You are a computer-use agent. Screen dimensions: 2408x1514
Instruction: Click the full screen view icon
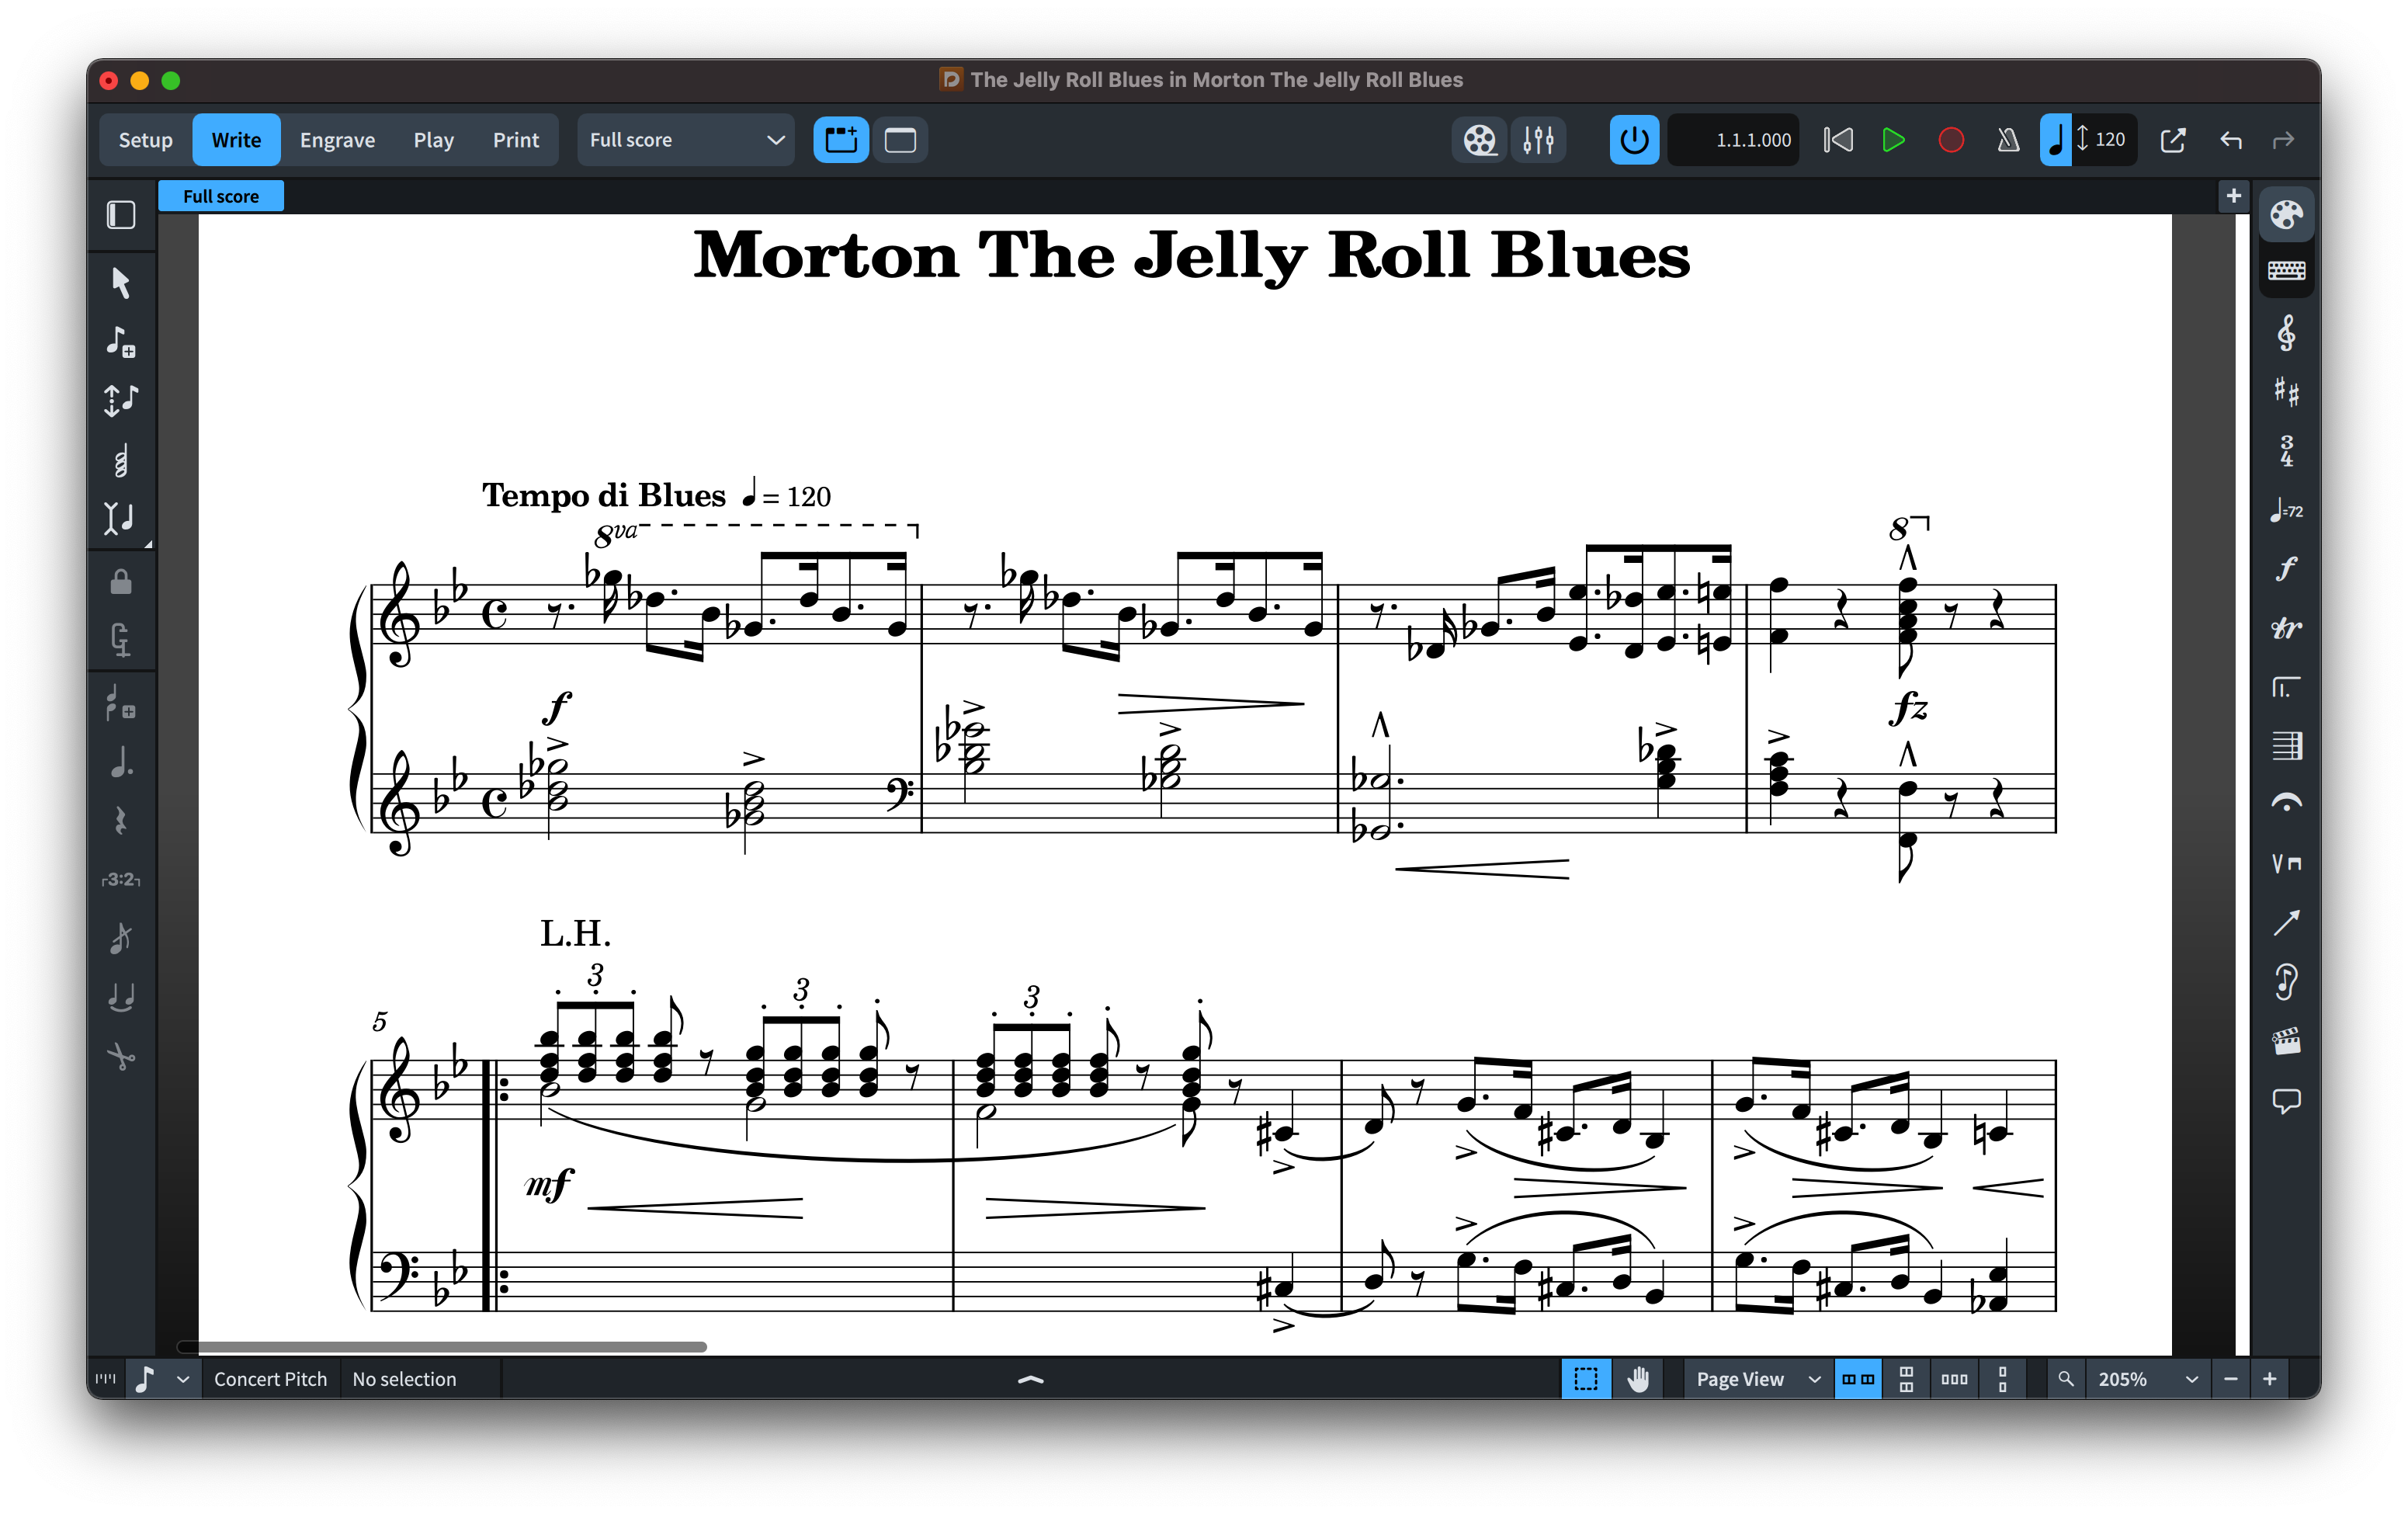tap(900, 140)
